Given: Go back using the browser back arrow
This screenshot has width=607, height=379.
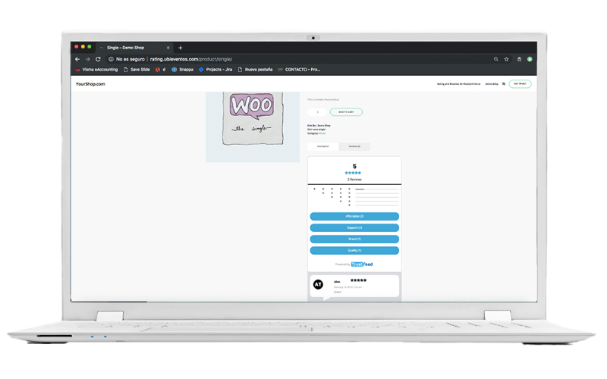Looking at the screenshot, I should (77, 59).
